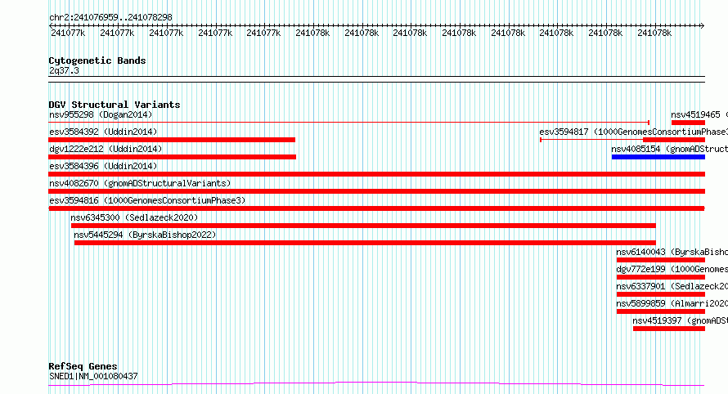
Task: Click the red bar under nsv6140043
Action: [661, 260]
